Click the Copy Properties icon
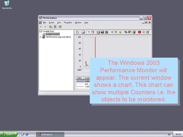Screen dimensions: 183x137 (126, 32)
